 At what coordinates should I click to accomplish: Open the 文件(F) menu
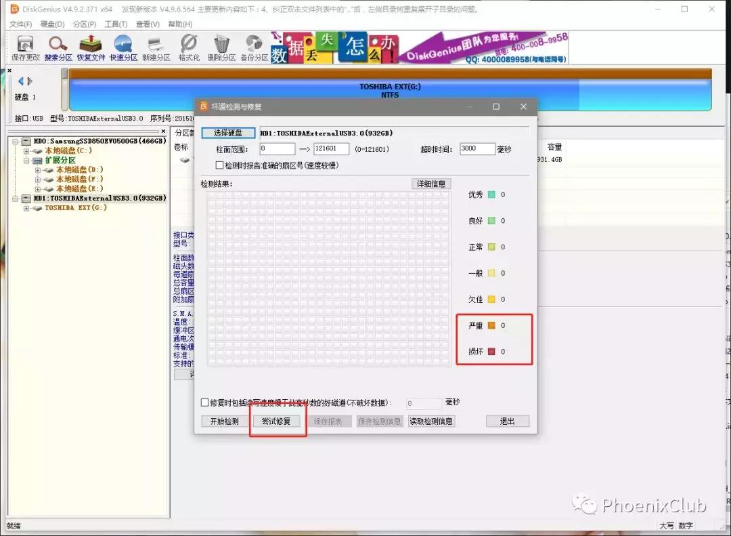pos(20,24)
